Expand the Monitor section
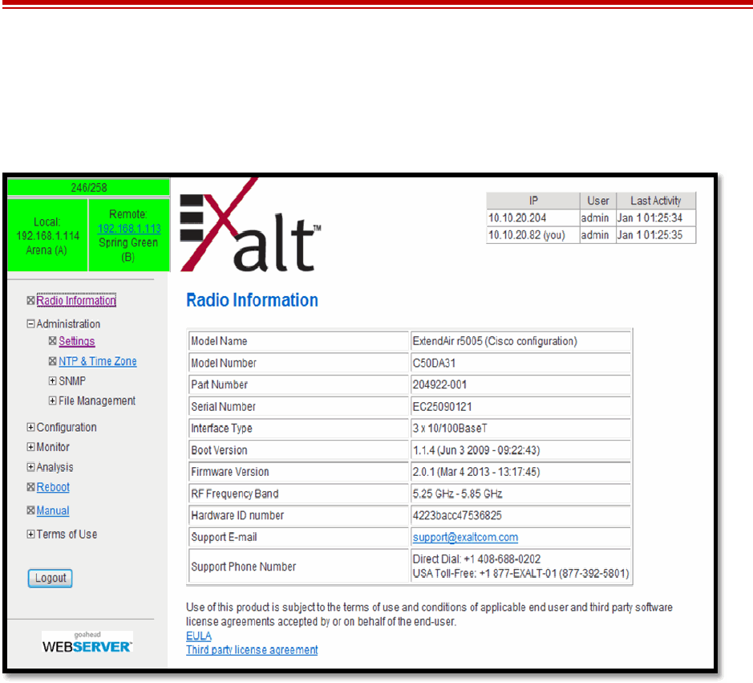 click(x=30, y=447)
